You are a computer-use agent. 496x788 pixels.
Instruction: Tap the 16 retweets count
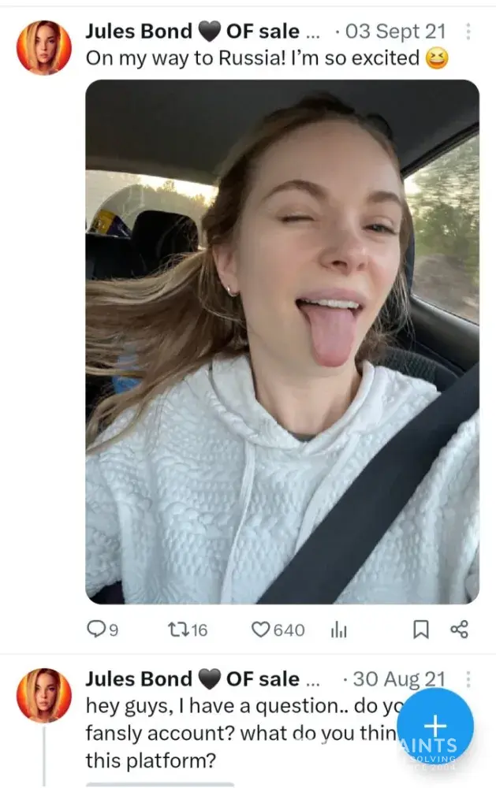coord(199,630)
